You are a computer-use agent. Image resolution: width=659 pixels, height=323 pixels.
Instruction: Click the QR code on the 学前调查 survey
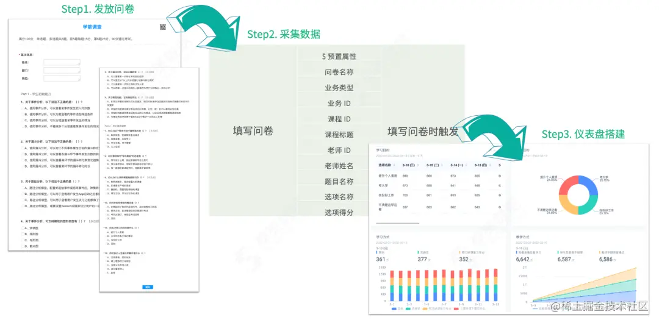pos(163,27)
